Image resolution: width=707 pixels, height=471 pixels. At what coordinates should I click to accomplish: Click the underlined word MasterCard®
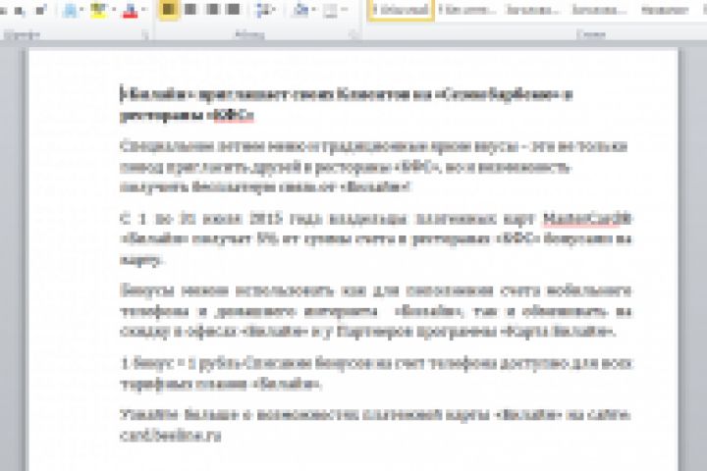click(587, 219)
